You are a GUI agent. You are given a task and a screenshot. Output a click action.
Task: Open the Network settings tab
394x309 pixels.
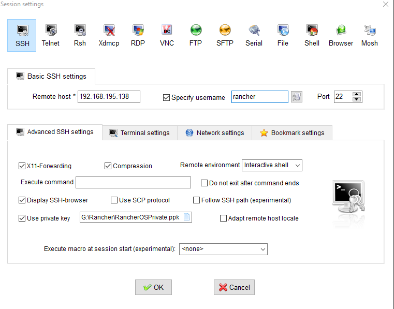(214, 133)
